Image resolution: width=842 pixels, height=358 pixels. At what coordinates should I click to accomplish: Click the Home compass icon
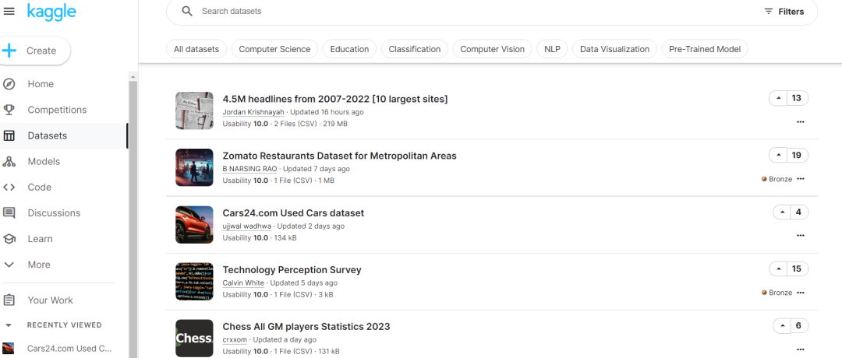pyautogui.click(x=9, y=84)
